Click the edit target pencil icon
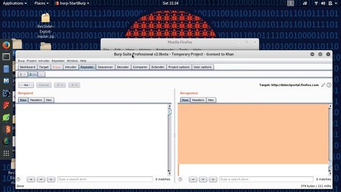The height and width of the screenshot is (192, 341). (x=323, y=85)
